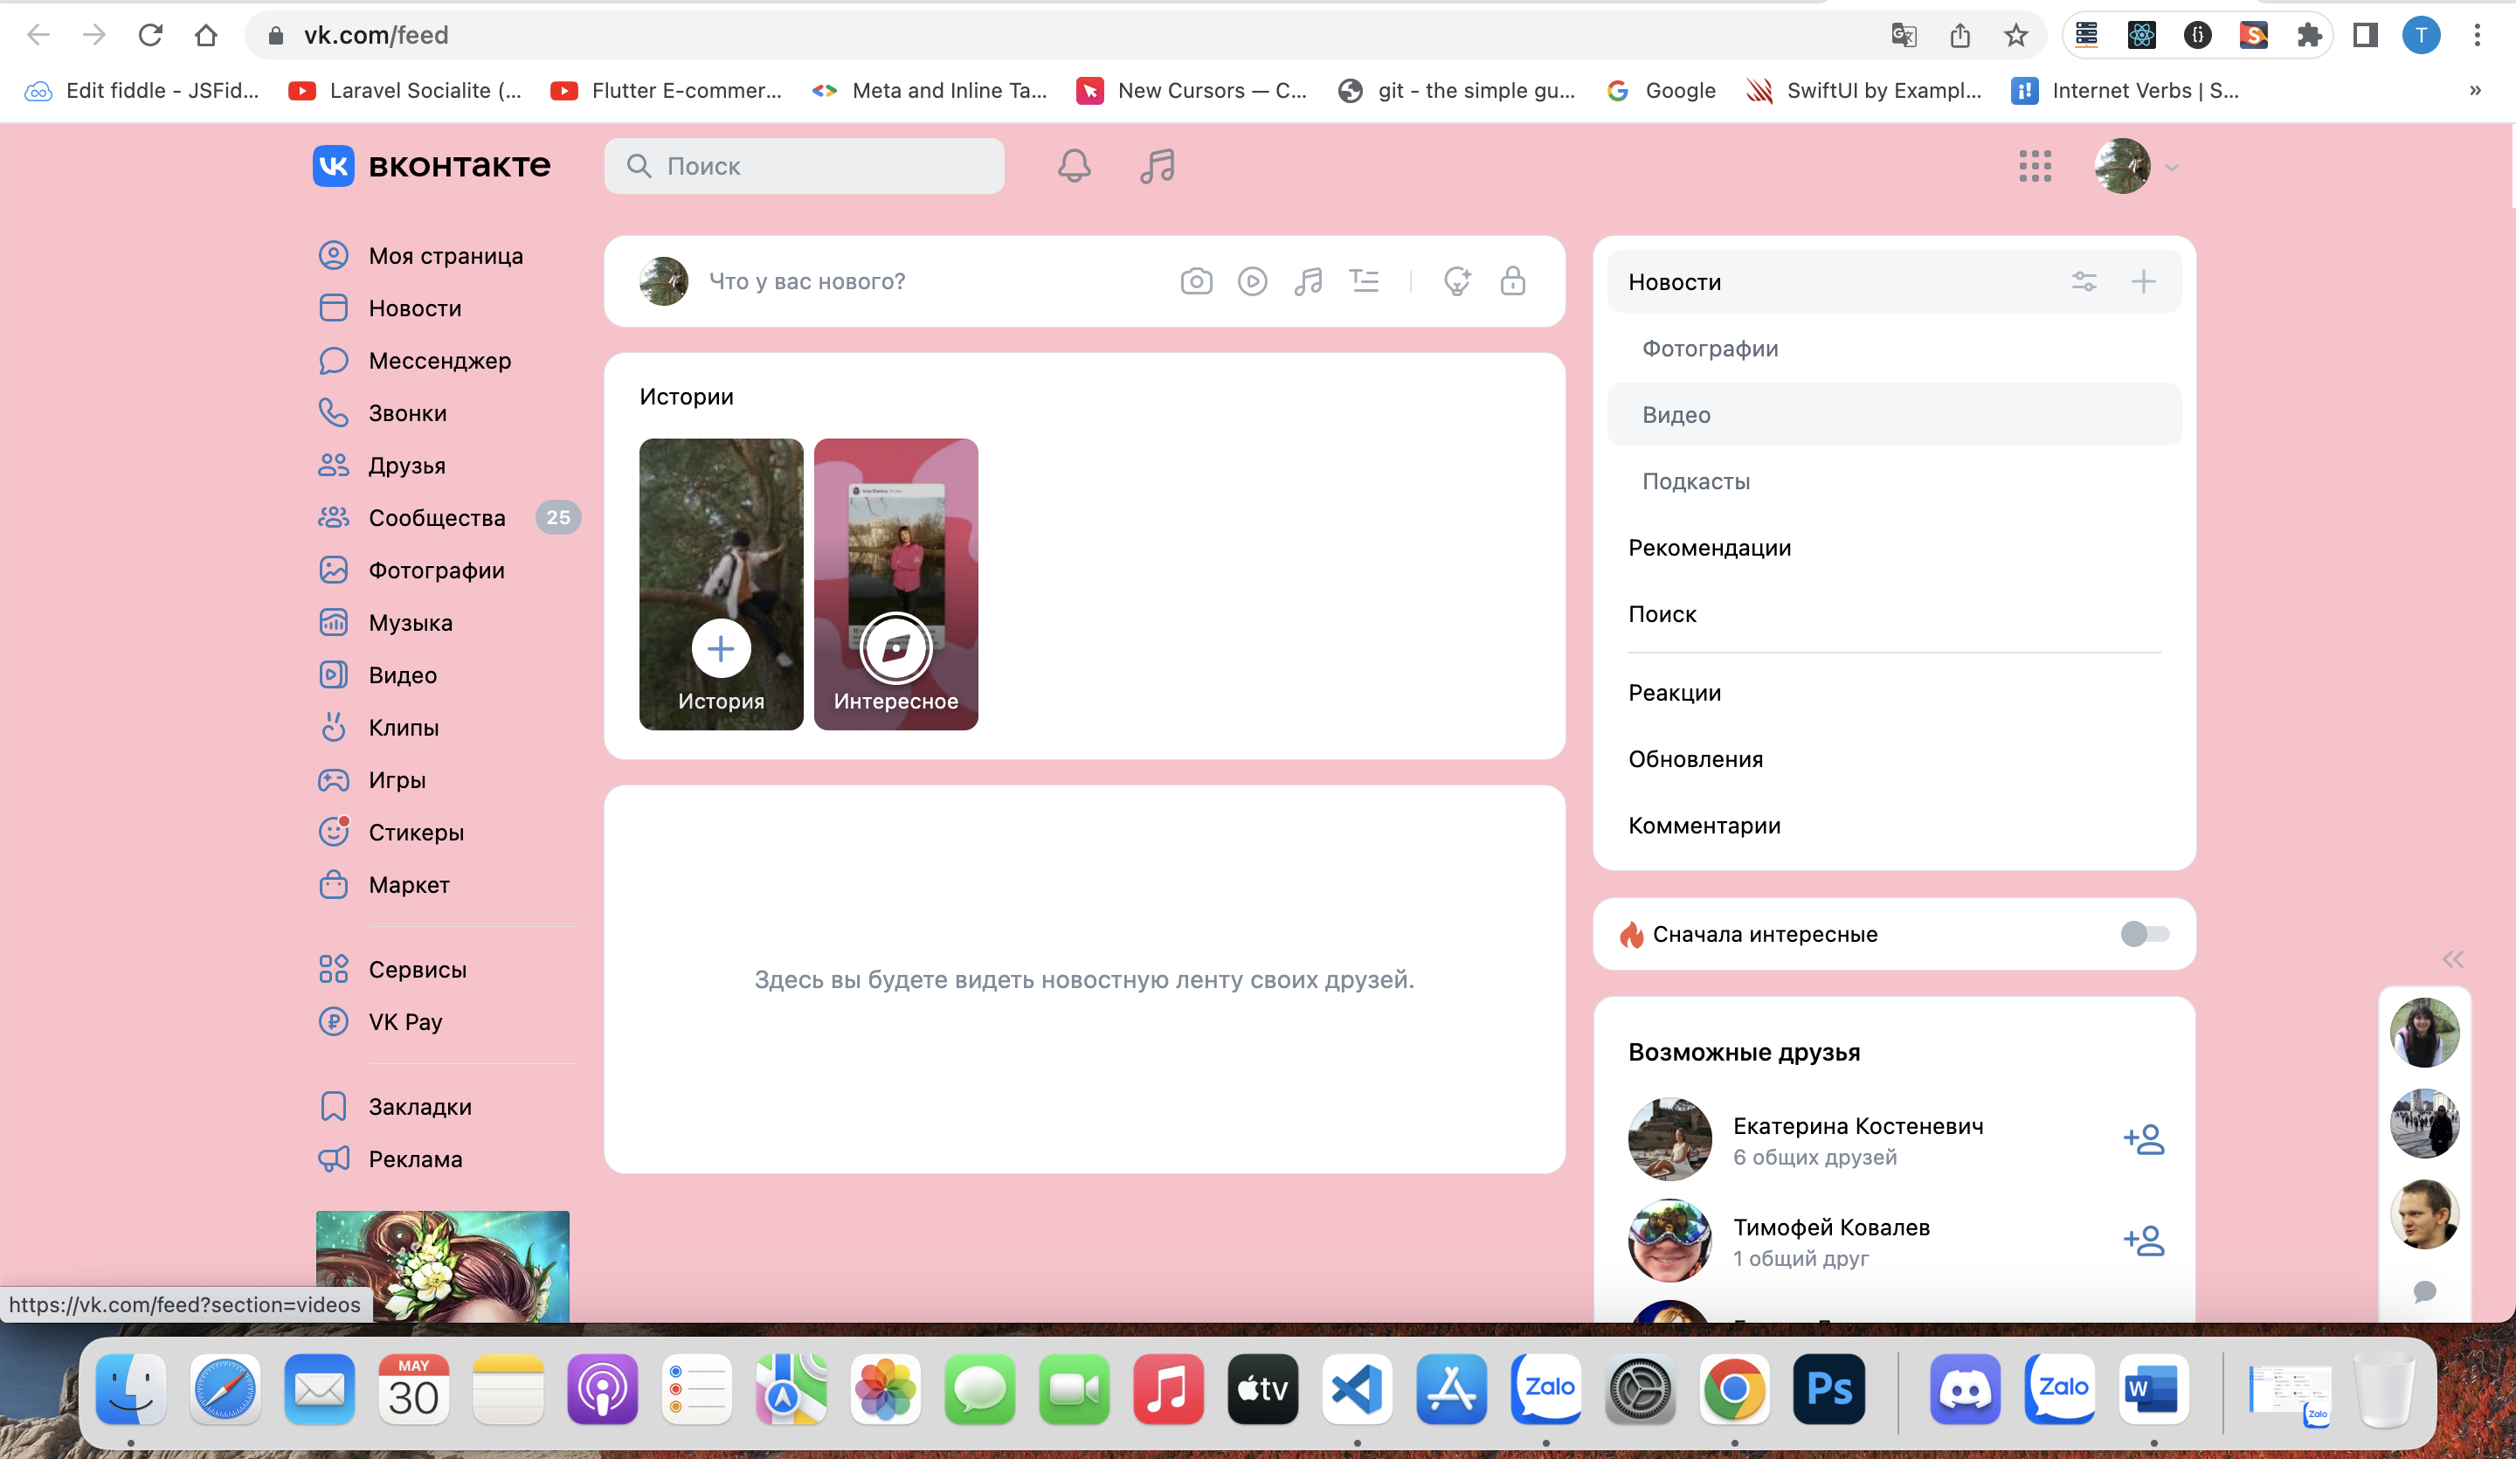
Task: Open Реклама in the sidebar
Action: [415, 1159]
